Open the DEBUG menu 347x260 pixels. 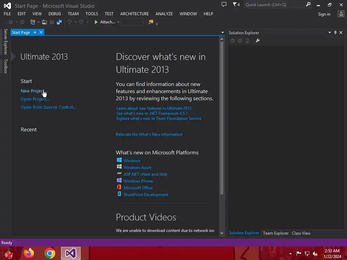pyautogui.click(x=55, y=14)
